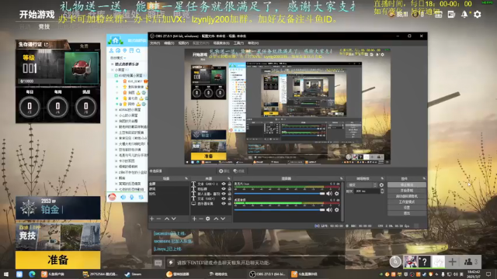Image resolution: width=497 pixels, height=279 pixels.
Task: Toggle lock on the display capture source
Action: [230, 204]
